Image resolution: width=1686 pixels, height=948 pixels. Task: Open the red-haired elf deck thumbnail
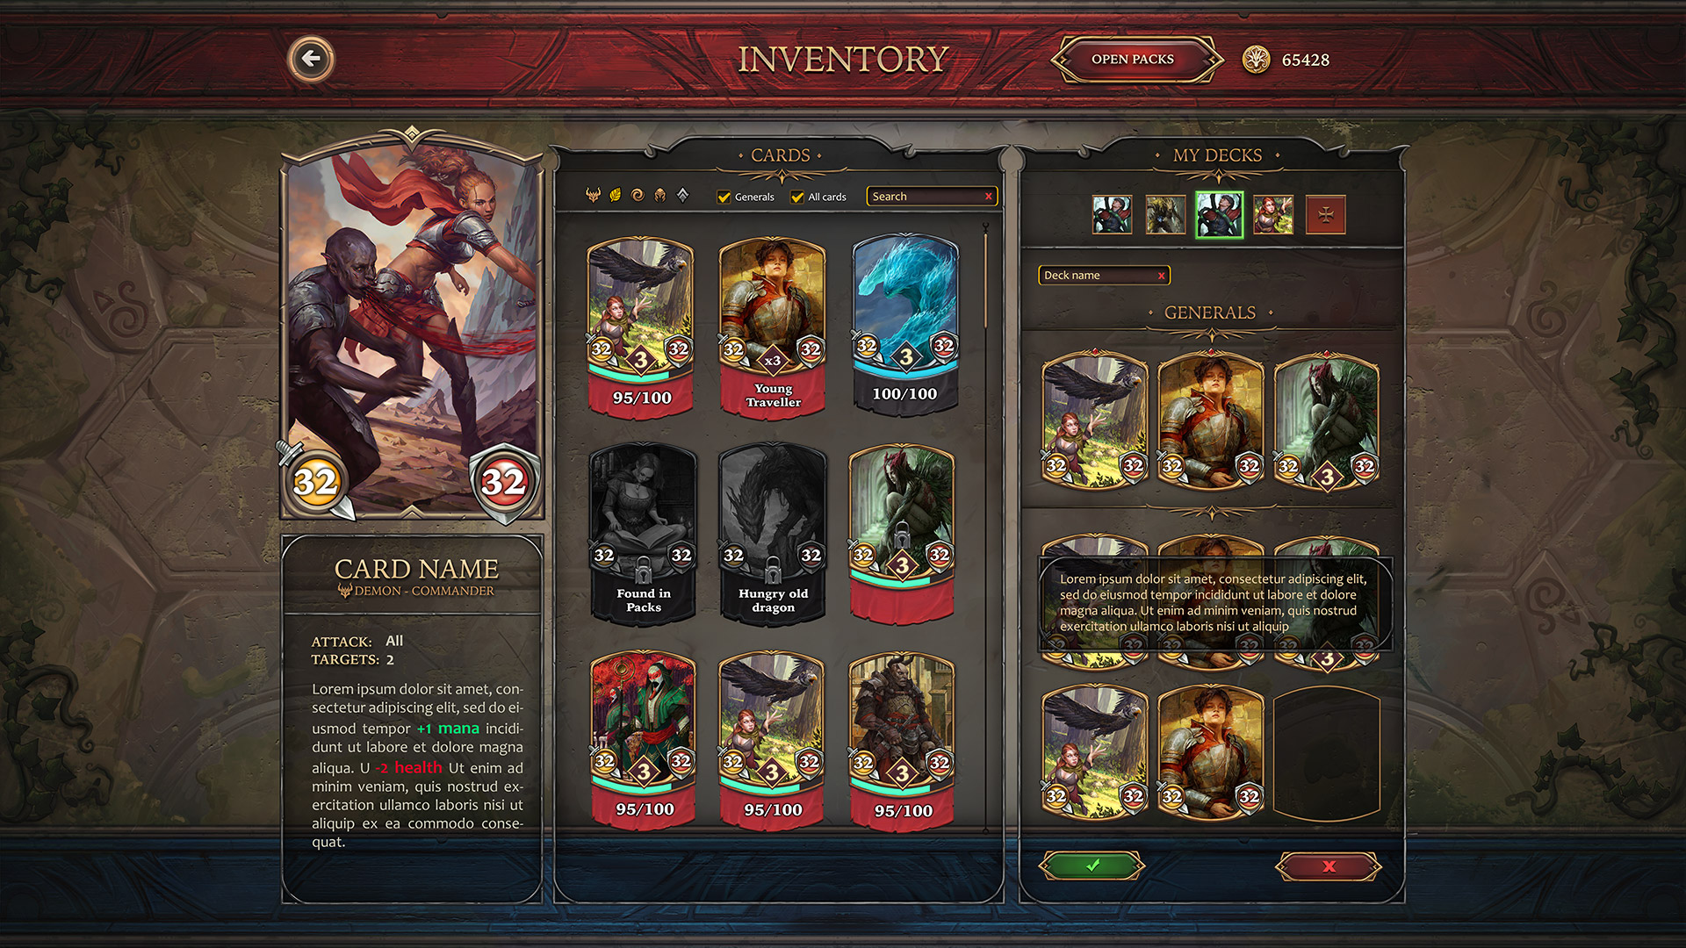pyautogui.click(x=1273, y=214)
